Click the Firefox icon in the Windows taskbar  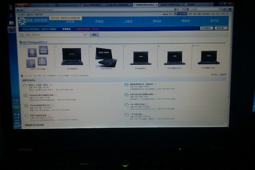(12, 30)
